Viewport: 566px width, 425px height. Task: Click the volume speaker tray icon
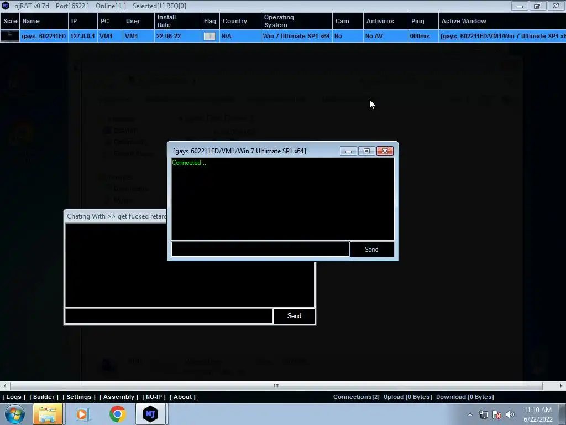510,414
